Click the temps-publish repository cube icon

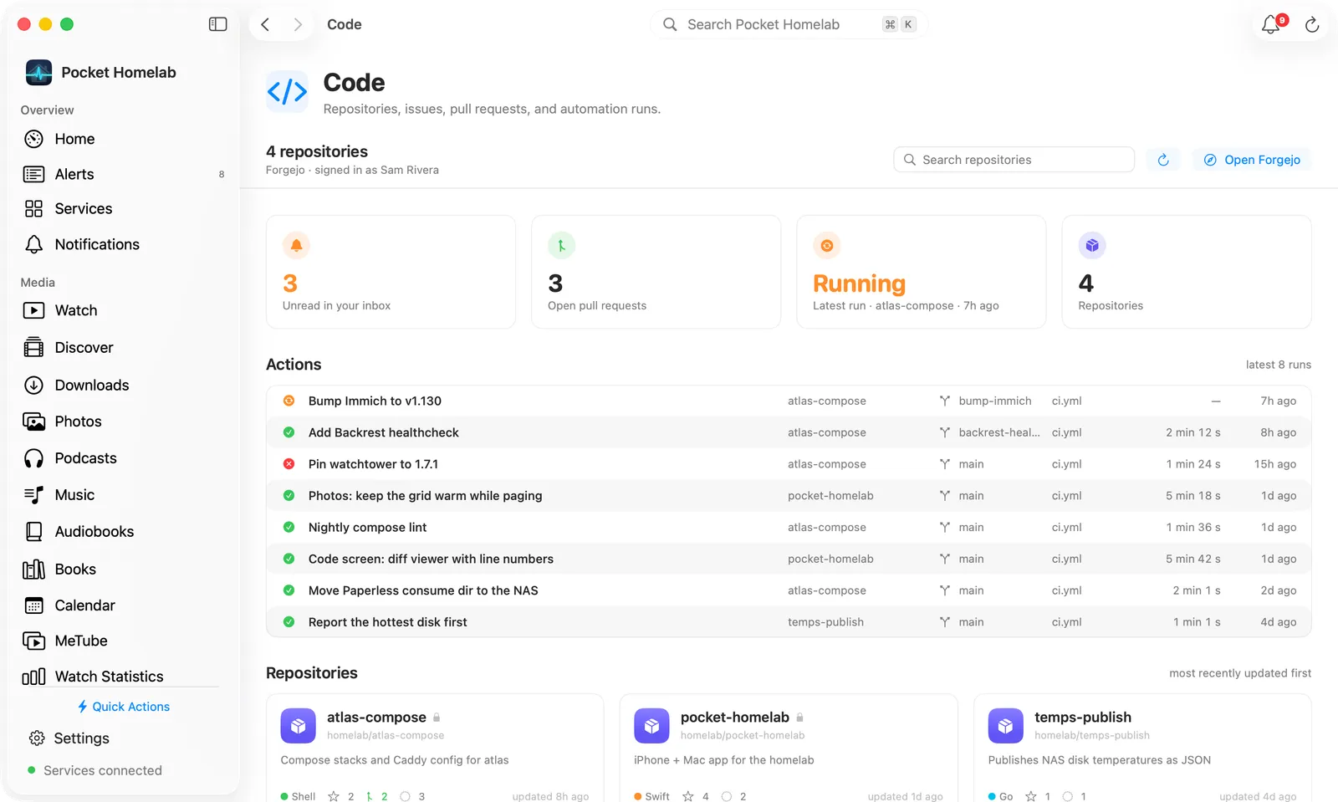coord(1005,726)
